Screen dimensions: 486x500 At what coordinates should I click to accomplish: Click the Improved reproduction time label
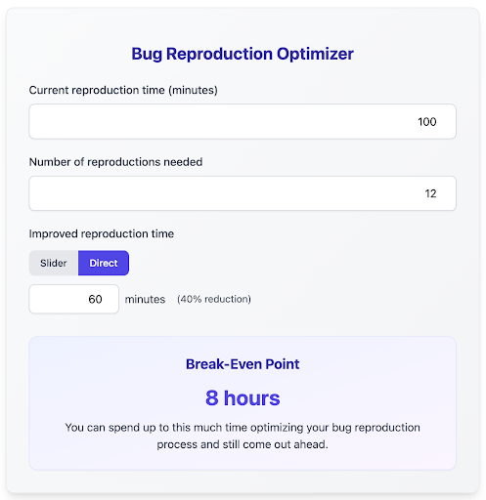pos(102,233)
